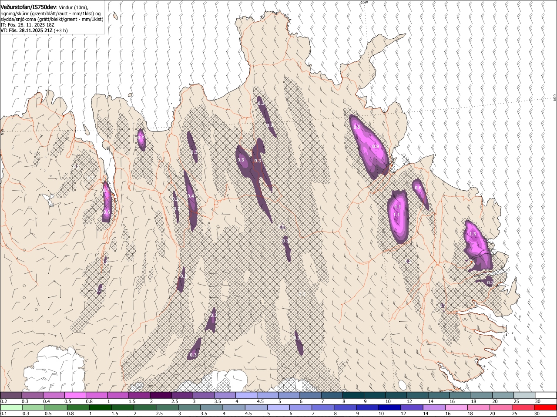The image size is (557, 417).
Task: Click upper legend swatch starting at 3.5
Action: (225, 395)
